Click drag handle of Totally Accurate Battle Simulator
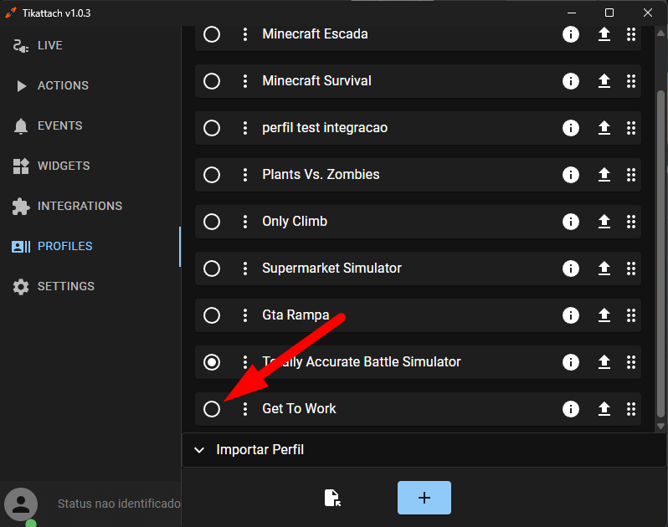668x527 pixels. tap(631, 362)
